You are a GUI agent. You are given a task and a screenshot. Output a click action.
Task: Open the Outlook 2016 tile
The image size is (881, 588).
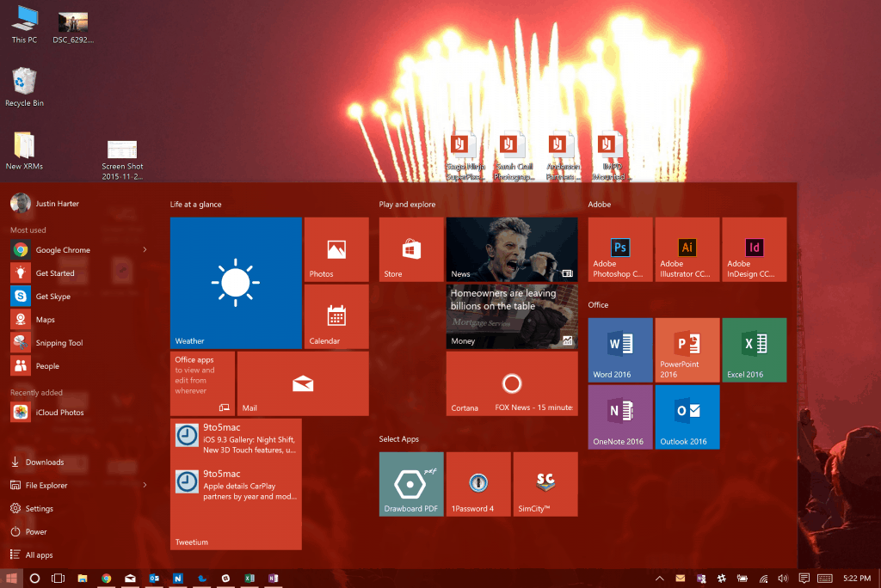tap(687, 417)
